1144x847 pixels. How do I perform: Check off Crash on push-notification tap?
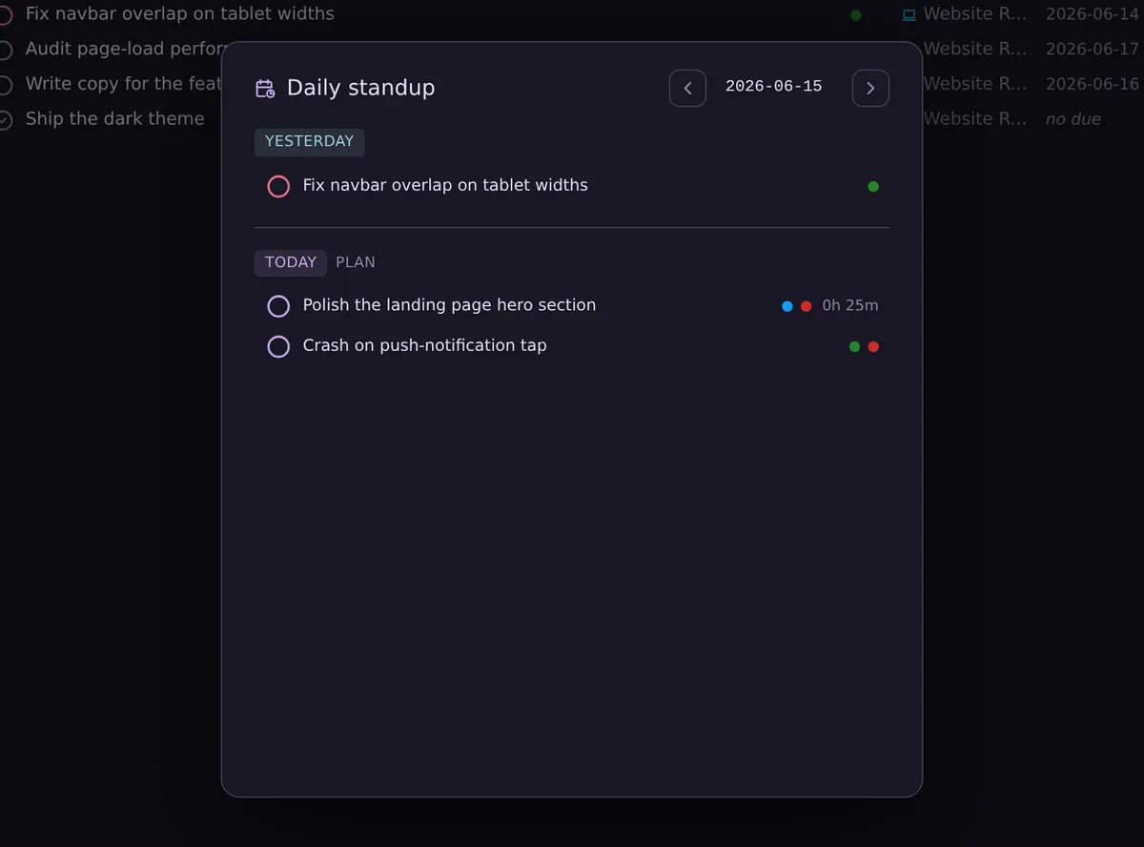point(278,346)
